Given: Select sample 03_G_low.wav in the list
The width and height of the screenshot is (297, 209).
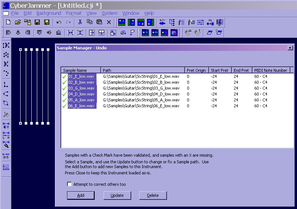Looking at the screenshot, I should [x=81, y=88].
